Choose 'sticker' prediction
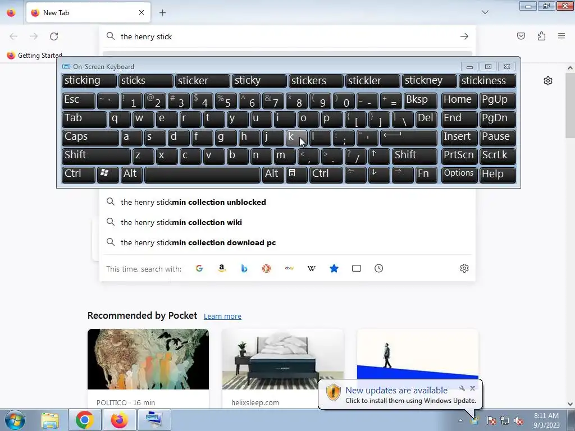This screenshot has height=431, width=575. point(202,81)
